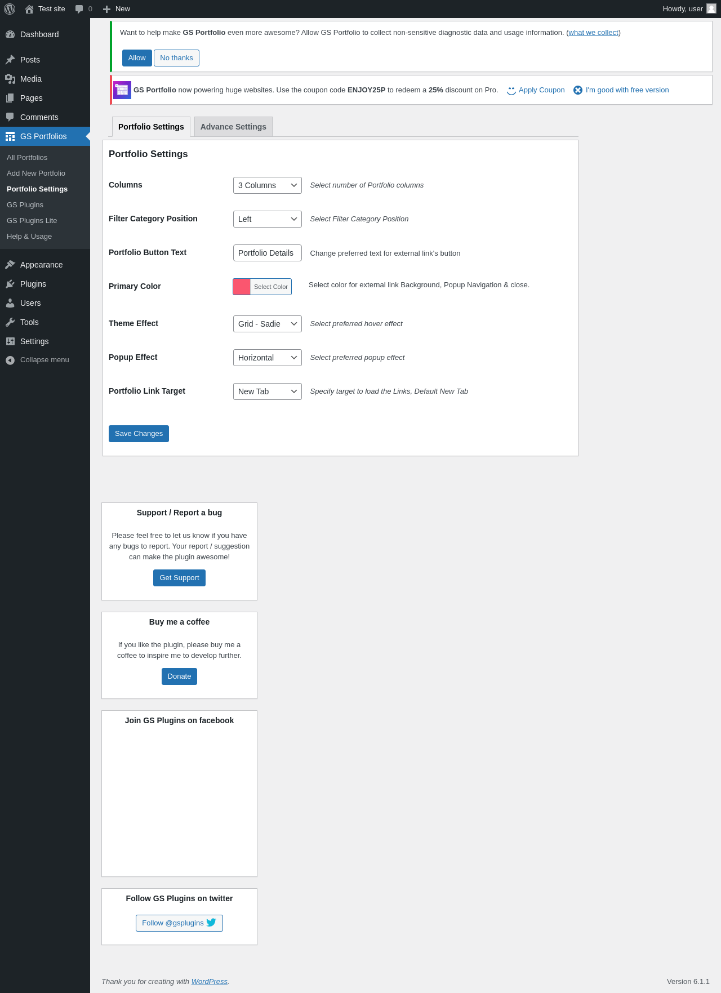
Task: Click the Primary Color red swatch
Action: click(x=242, y=287)
